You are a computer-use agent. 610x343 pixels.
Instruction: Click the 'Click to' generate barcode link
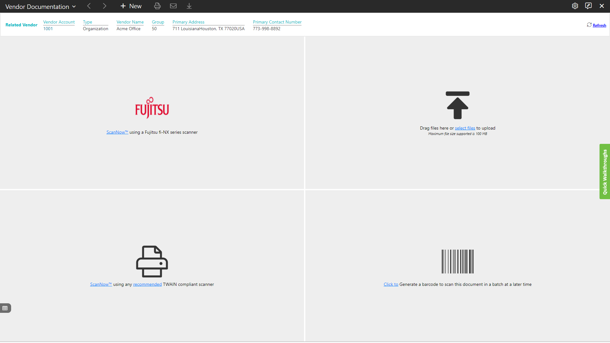click(x=391, y=284)
